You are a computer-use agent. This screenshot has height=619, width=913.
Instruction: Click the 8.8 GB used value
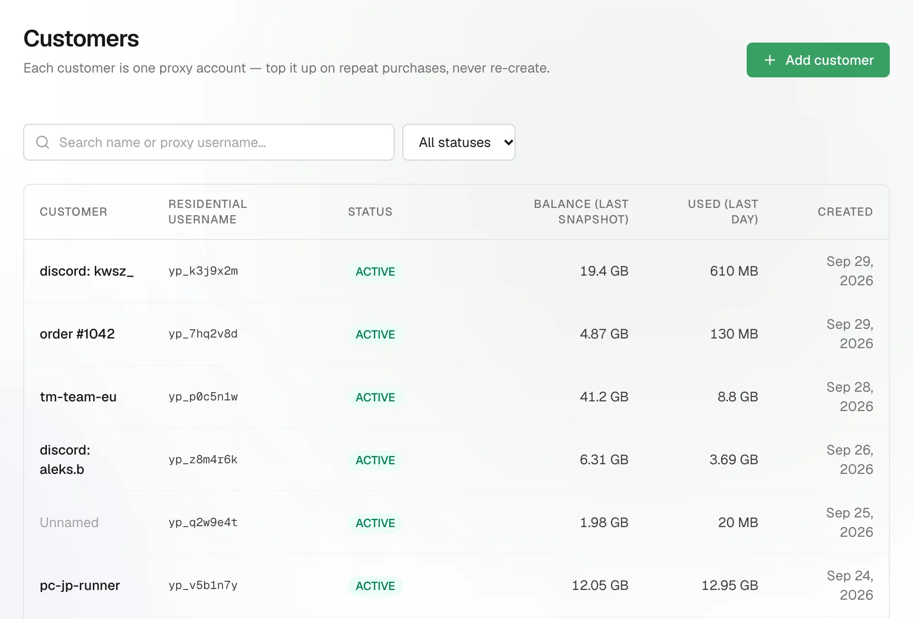[x=738, y=397]
